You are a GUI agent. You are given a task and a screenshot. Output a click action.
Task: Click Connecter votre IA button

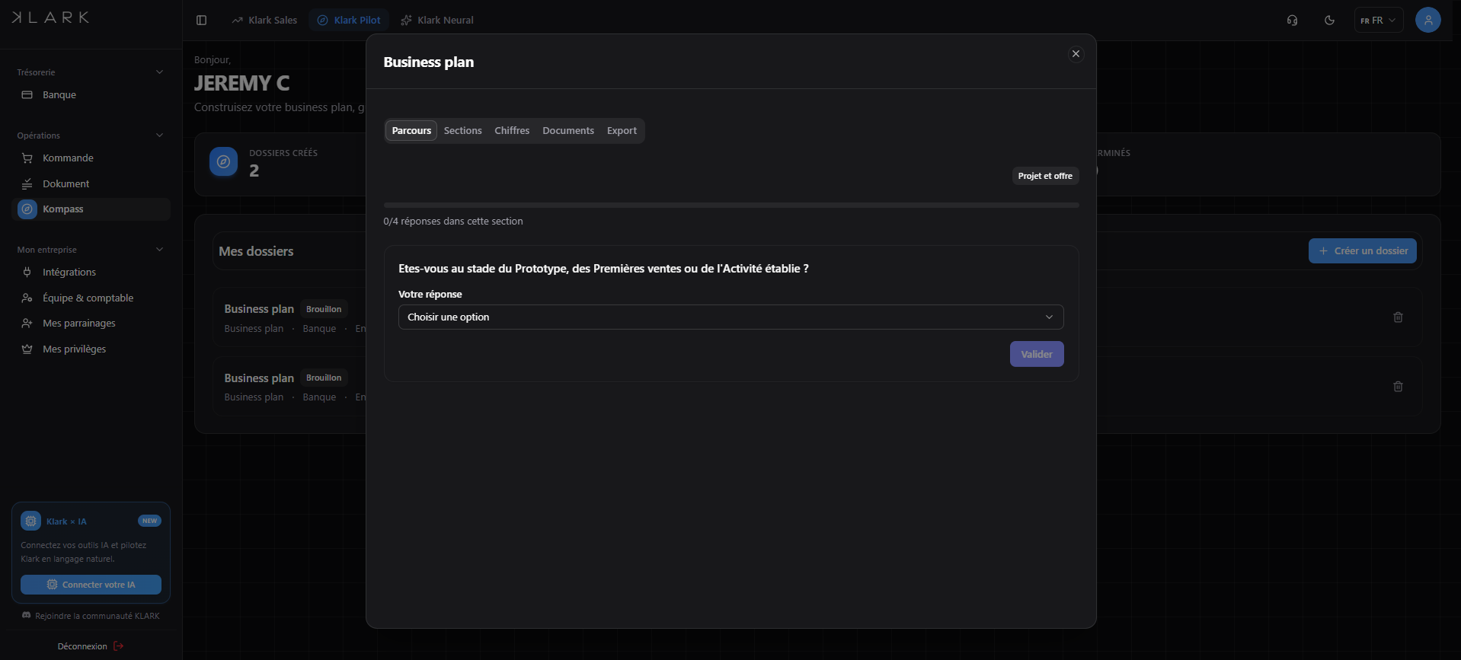91,585
